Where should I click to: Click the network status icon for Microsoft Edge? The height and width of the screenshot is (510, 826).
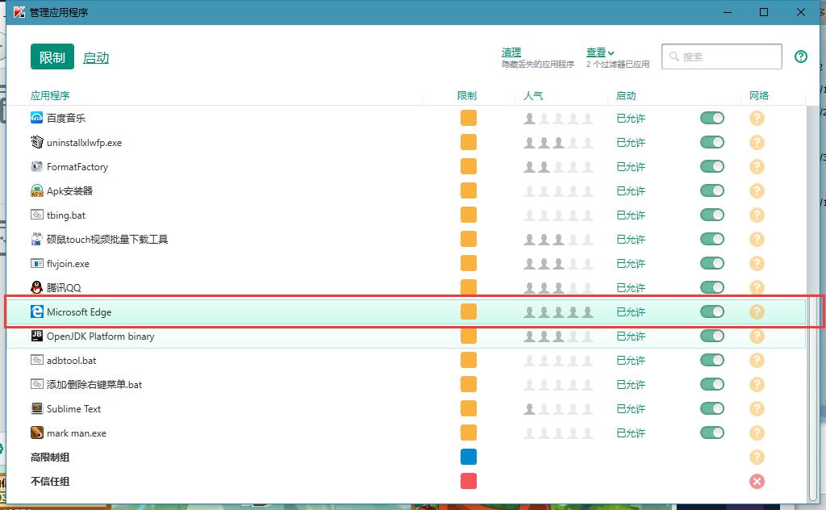click(x=757, y=312)
